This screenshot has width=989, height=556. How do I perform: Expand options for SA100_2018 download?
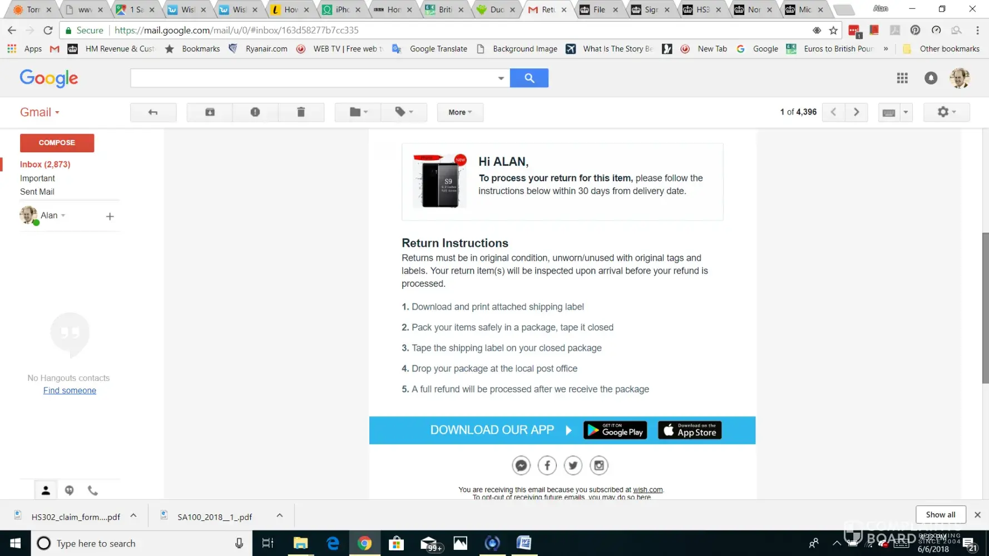pyautogui.click(x=280, y=516)
